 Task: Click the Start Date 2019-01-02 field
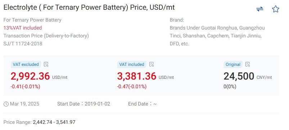(x=84, y=104)
